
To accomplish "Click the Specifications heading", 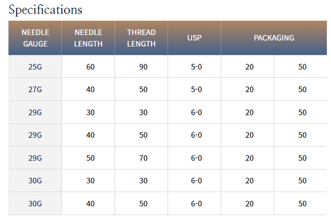I will (46, 10).
